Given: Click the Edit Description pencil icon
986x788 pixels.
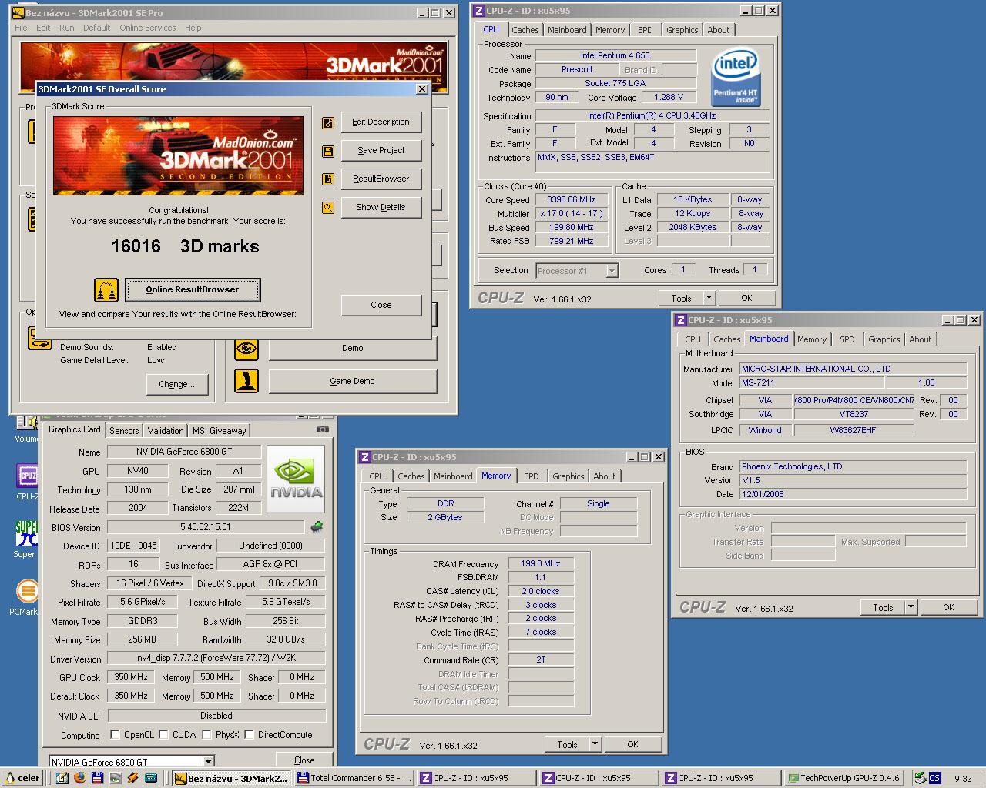Looking at the screenshot, I should coord(328,122).
